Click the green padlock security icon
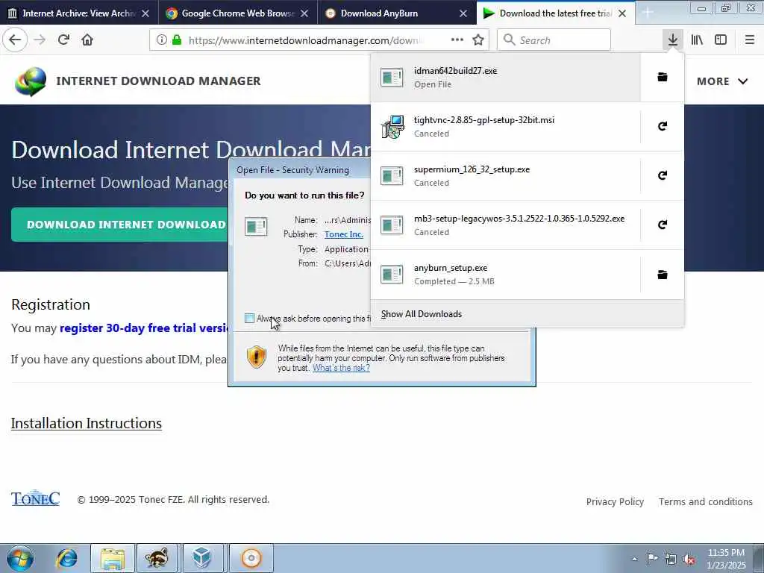 pos(177,40)
